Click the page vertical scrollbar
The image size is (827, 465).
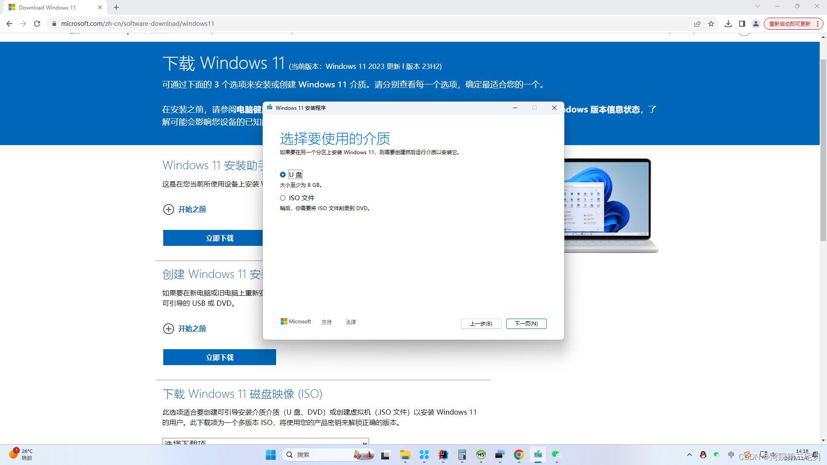click(x=823, y=151)
